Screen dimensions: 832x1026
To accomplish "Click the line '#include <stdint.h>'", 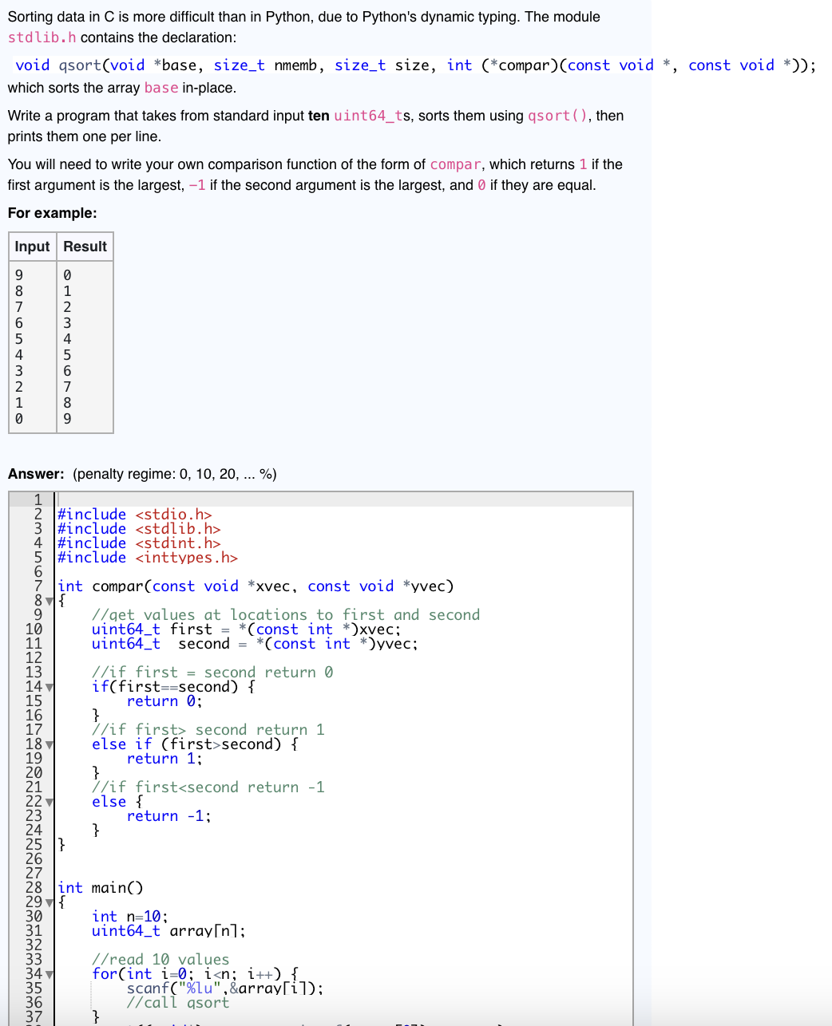I will (x=139, y=543).
